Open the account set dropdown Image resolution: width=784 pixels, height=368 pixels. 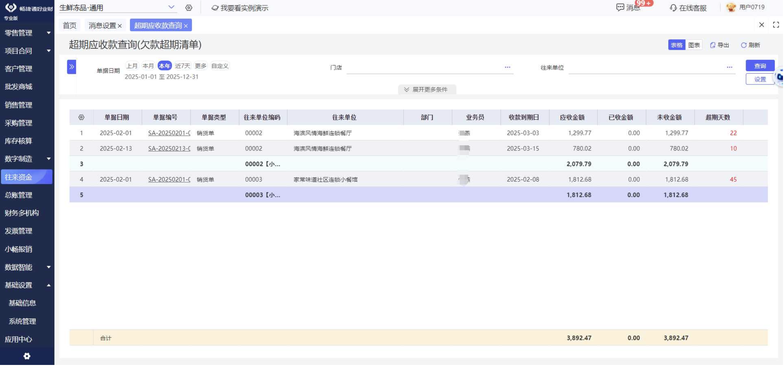pos(171,7)
